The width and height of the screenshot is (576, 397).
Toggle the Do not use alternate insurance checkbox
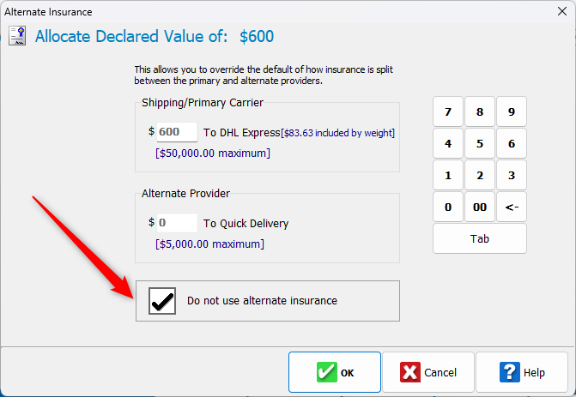coord(162,301)
